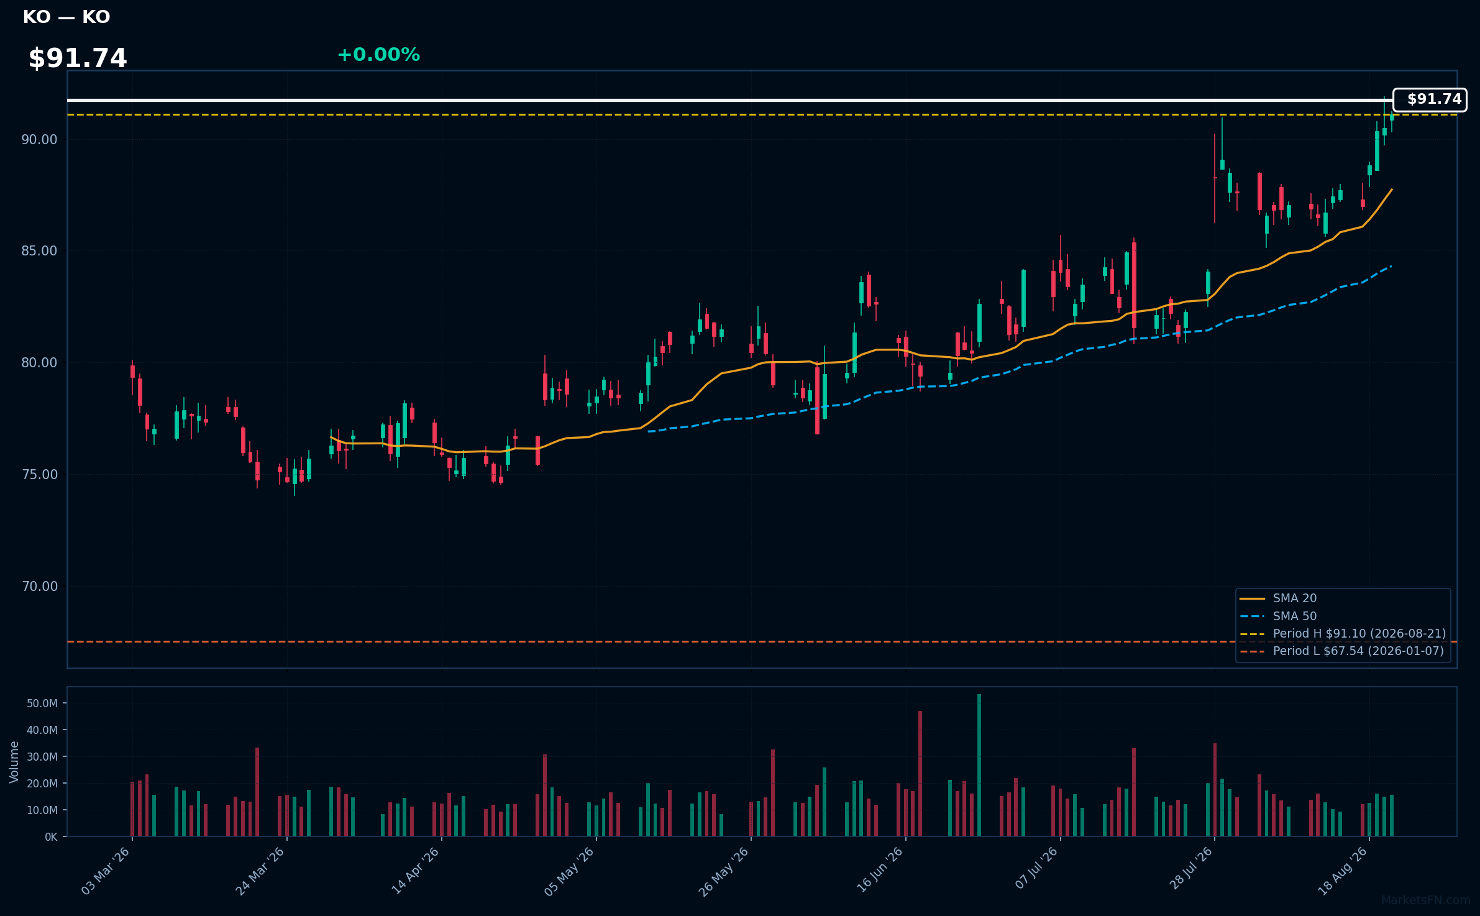This screenshot has height=916, width=1480.
Task: Click the SMA 20 legend entry
Action: [1295, 598]
